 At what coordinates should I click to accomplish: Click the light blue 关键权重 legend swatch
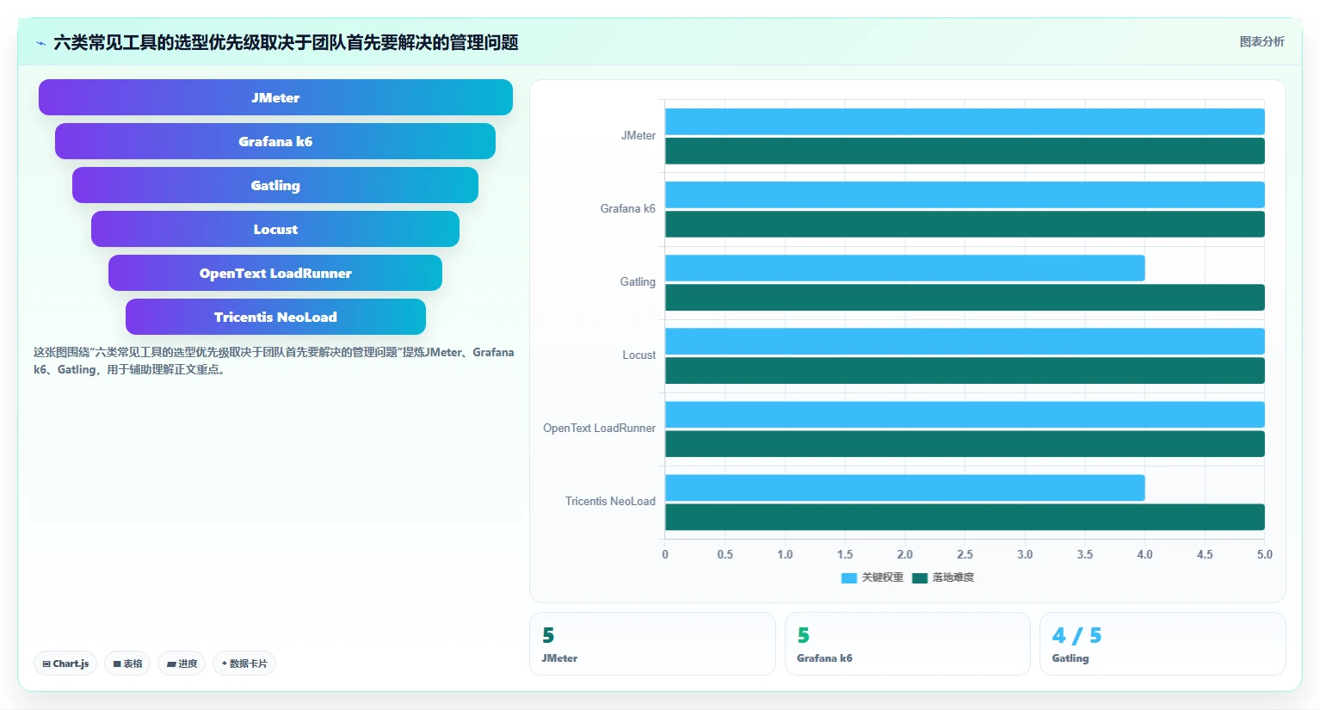coord(849,577)
